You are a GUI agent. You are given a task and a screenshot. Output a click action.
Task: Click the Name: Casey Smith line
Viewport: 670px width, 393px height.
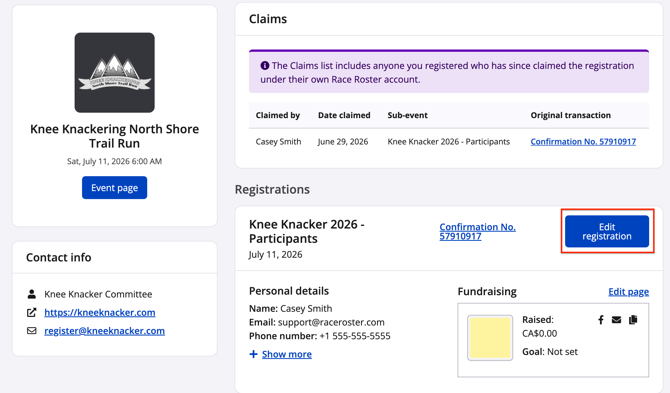pyautogui.click(x=290, y=308)
